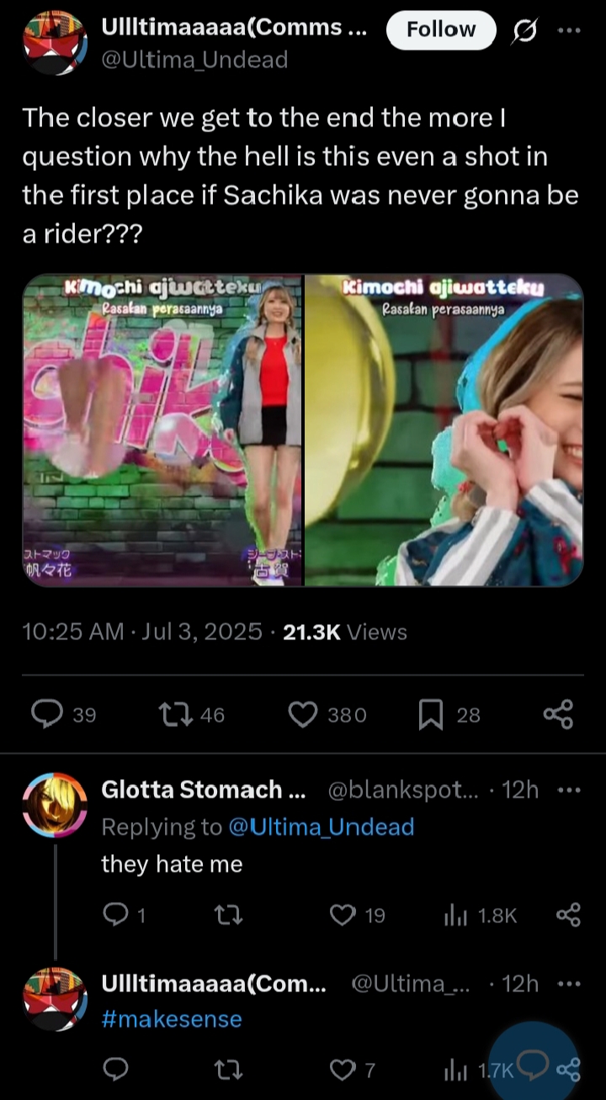This screenshot has height=1100, width=606.
Task: Open more options on Glotta Stomach's reply
Action: tap(570, 790)
